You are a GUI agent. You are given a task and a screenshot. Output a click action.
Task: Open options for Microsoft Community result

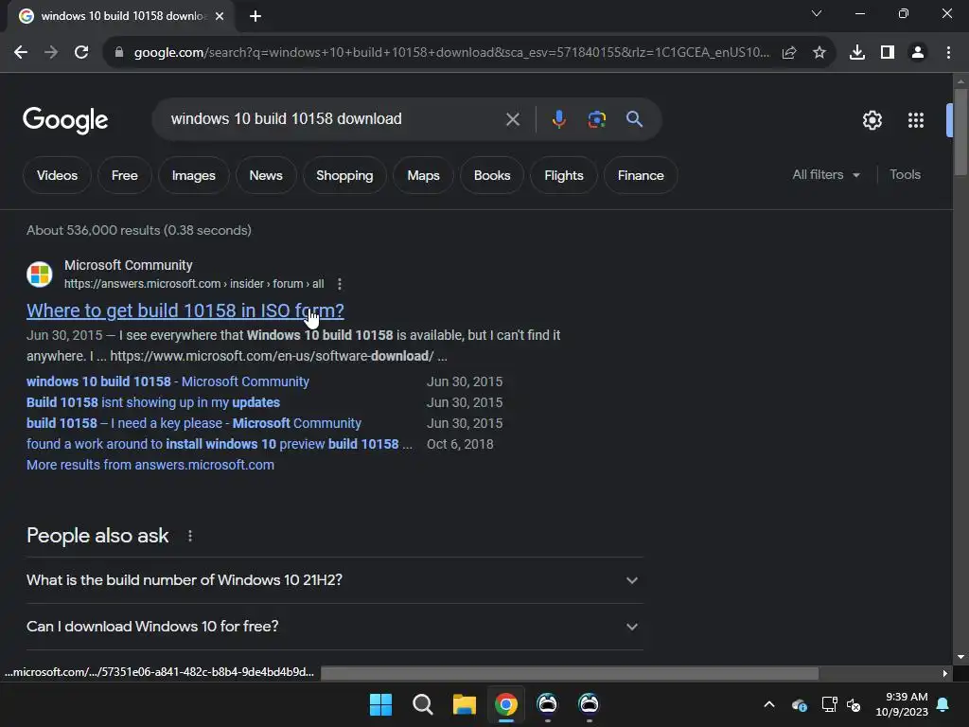tap(340, 284)
